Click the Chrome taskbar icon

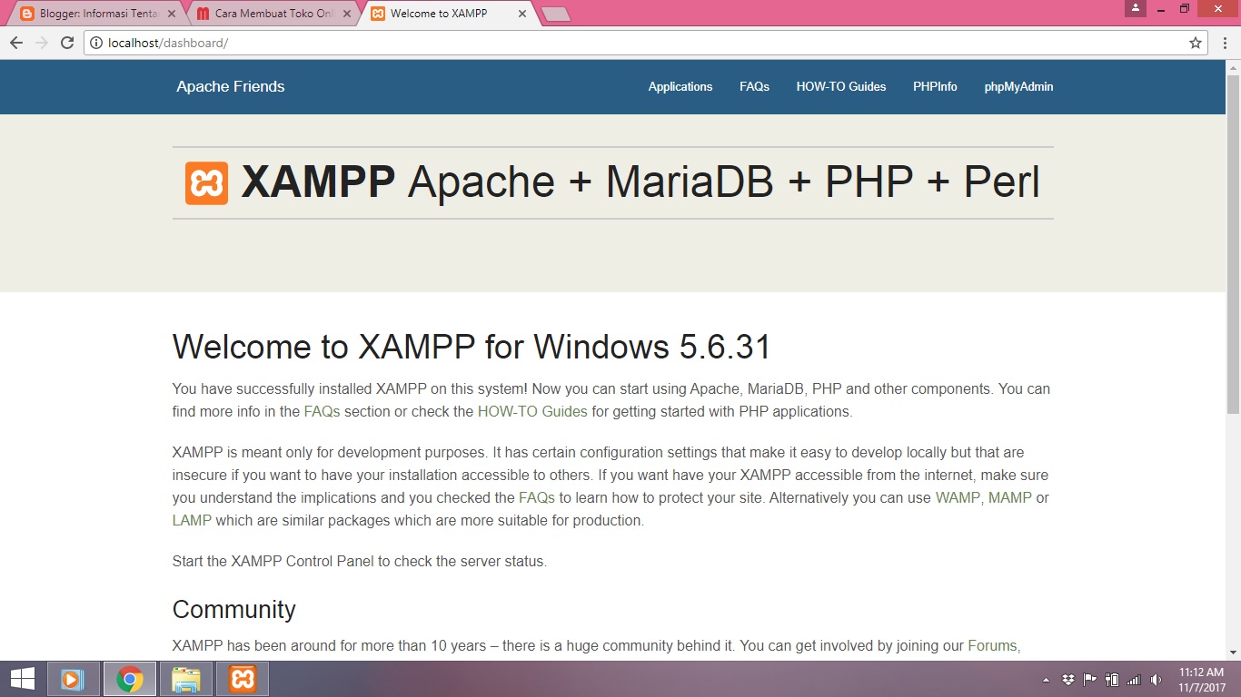pos(130,679)
